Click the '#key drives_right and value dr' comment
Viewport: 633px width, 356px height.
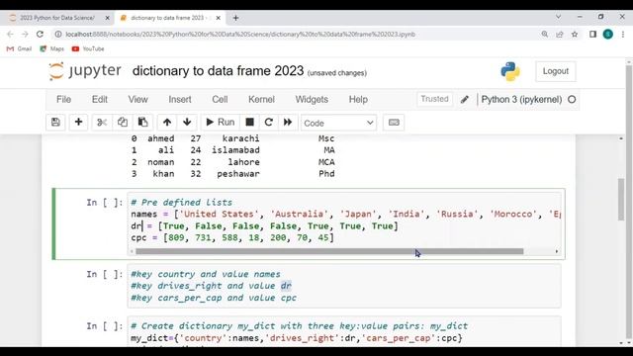tap(211, 286)
